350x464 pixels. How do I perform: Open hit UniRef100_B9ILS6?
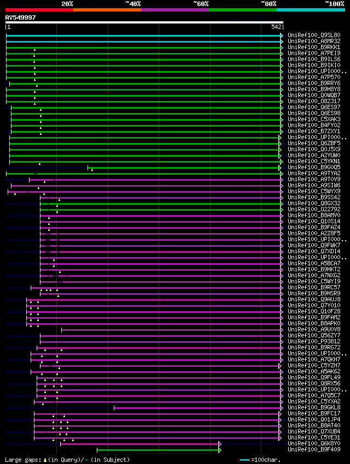coord(314,59)
